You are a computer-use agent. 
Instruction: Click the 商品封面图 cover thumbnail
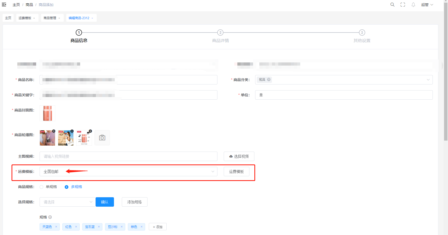click(47, 113)
